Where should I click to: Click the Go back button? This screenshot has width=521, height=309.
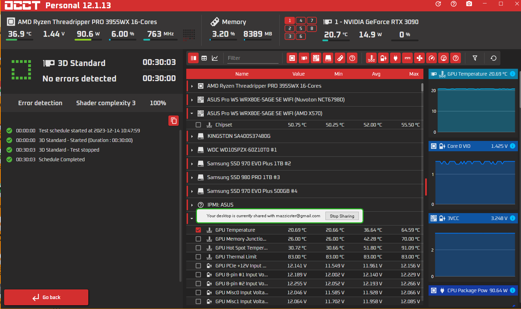point(46,297)
